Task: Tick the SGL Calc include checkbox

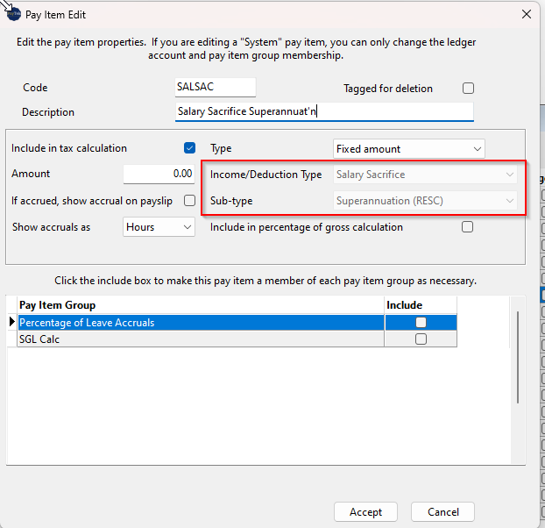Action: 421,339
